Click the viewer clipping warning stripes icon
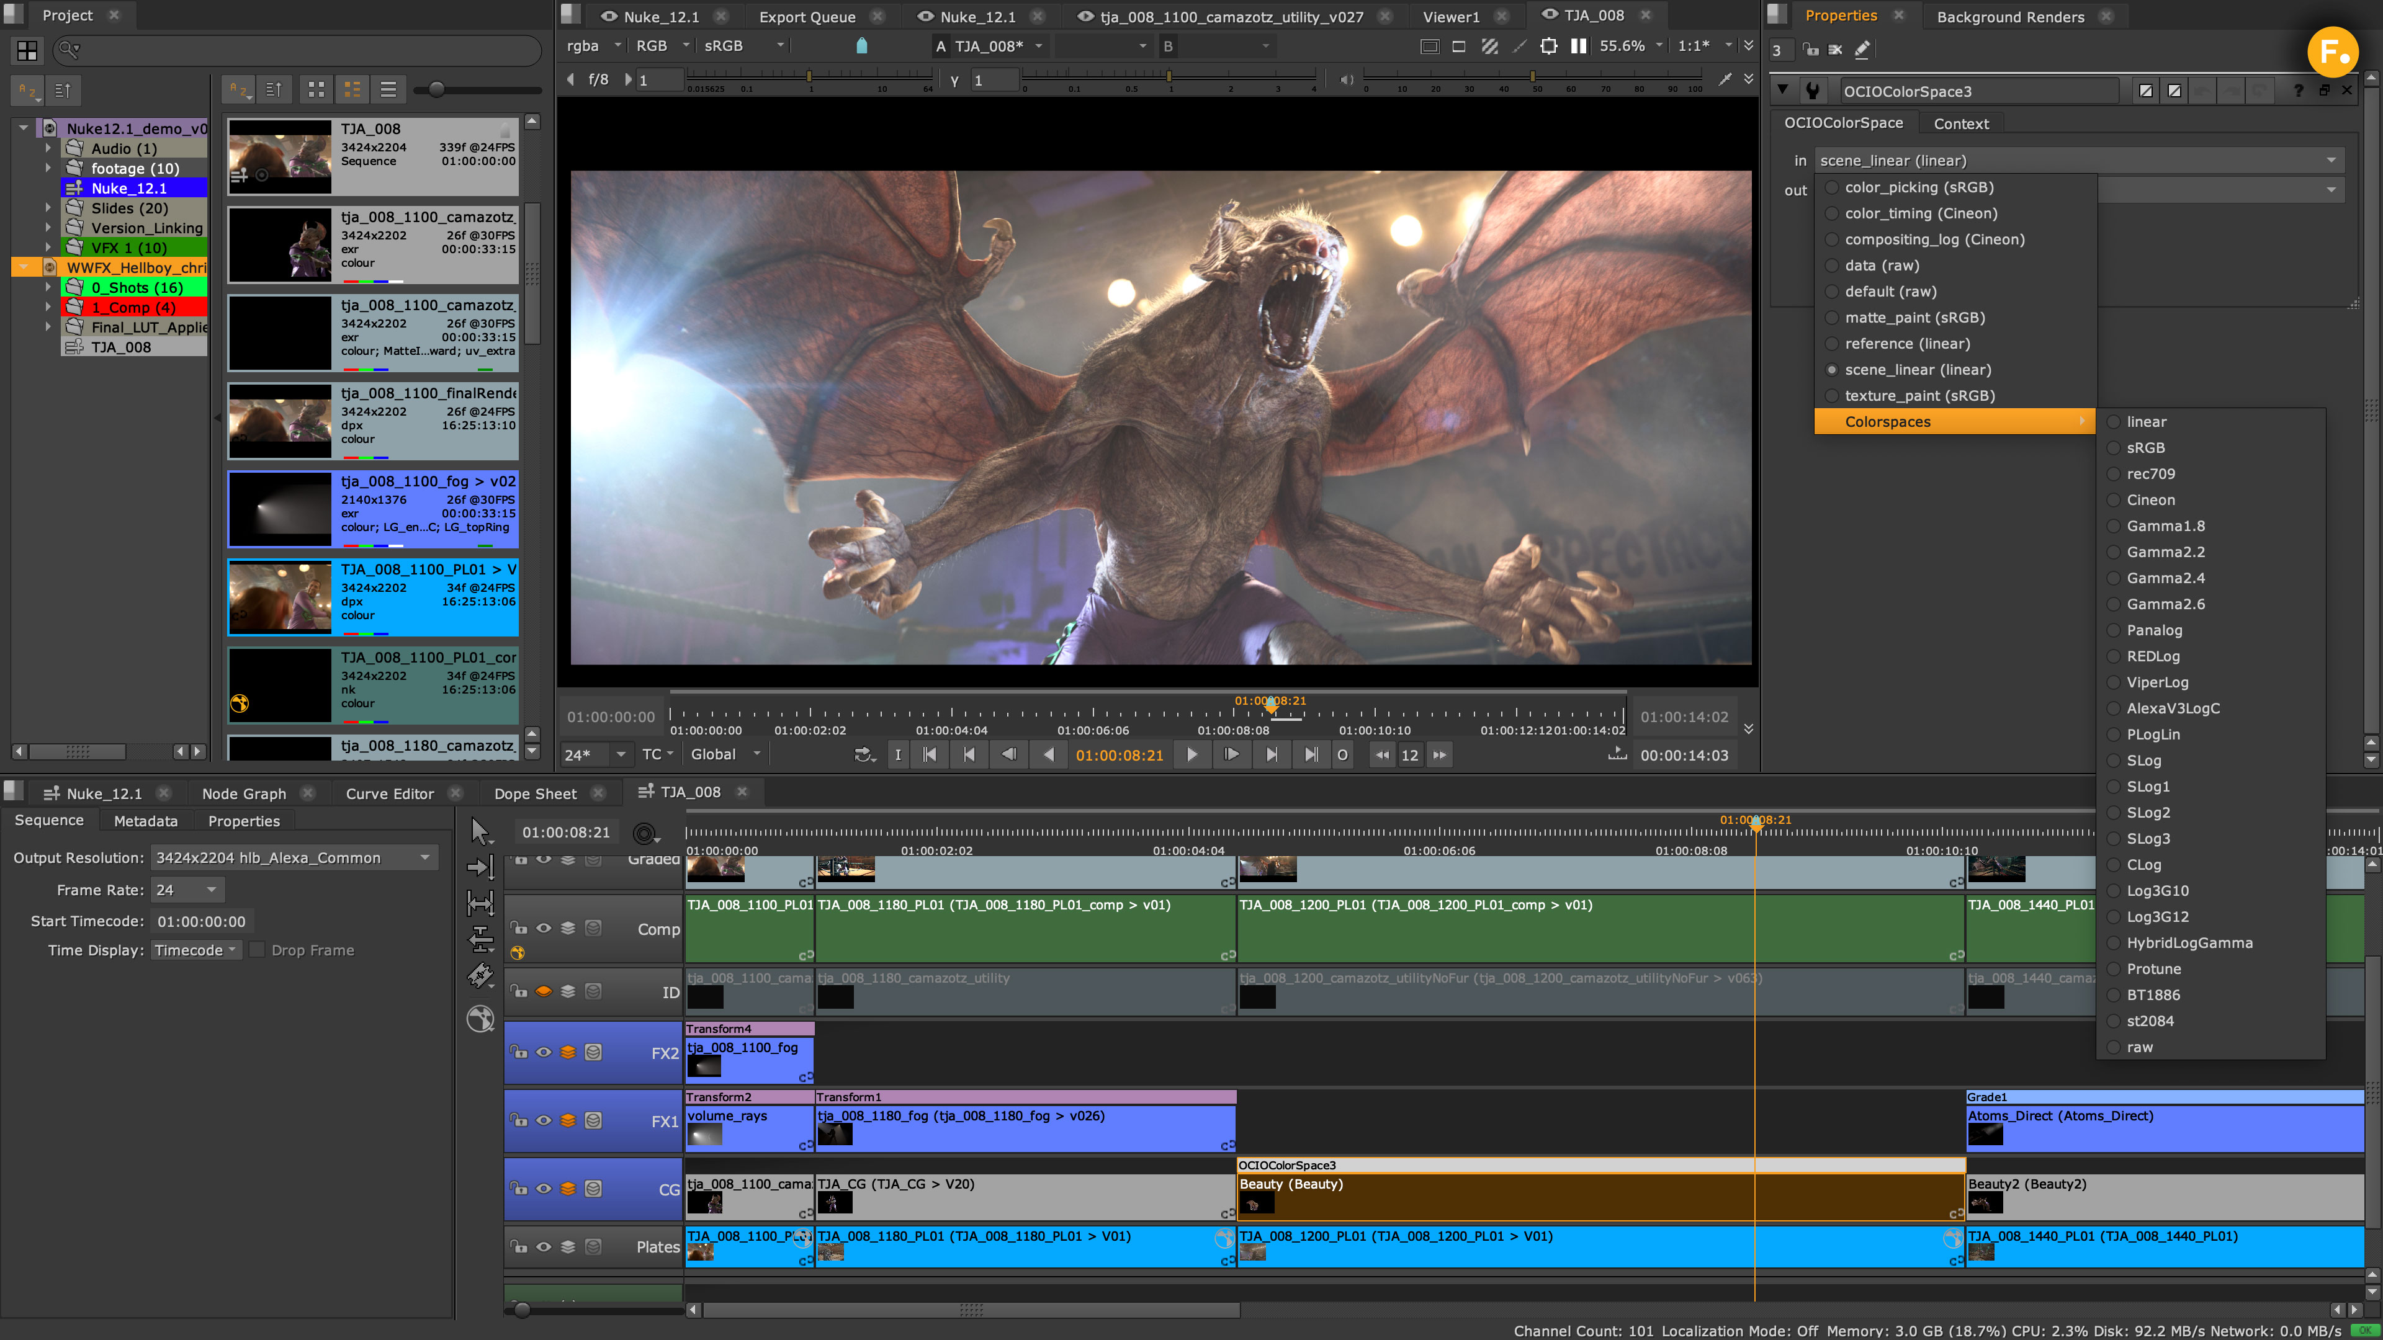 click(x=1489, y=45)
